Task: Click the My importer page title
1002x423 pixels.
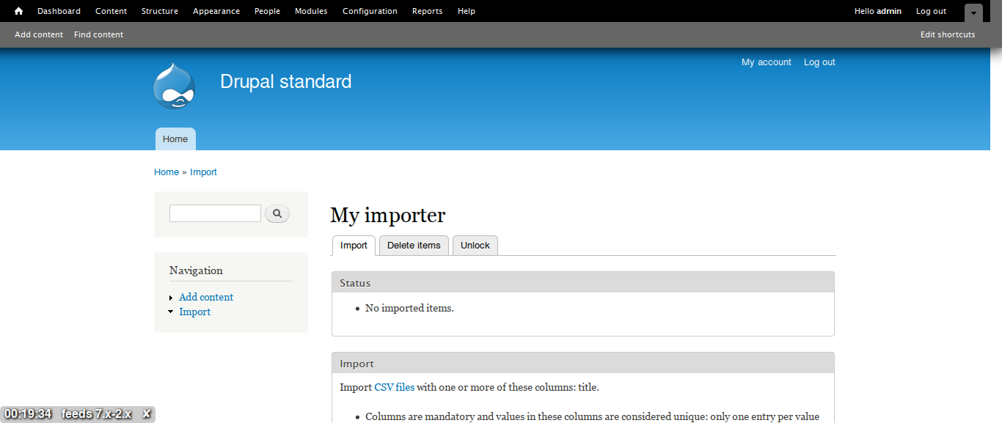Action: 387,215
